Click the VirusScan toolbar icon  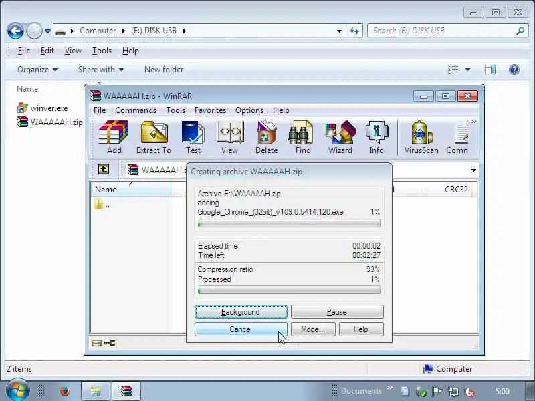pos(421,138)
